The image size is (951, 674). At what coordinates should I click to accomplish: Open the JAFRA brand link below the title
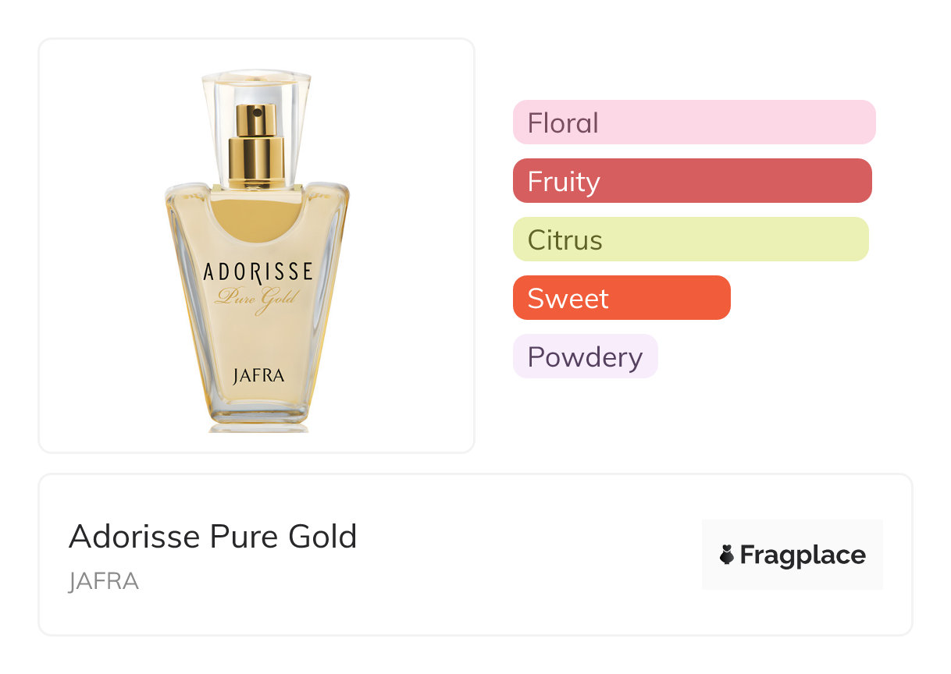point(104,581)
